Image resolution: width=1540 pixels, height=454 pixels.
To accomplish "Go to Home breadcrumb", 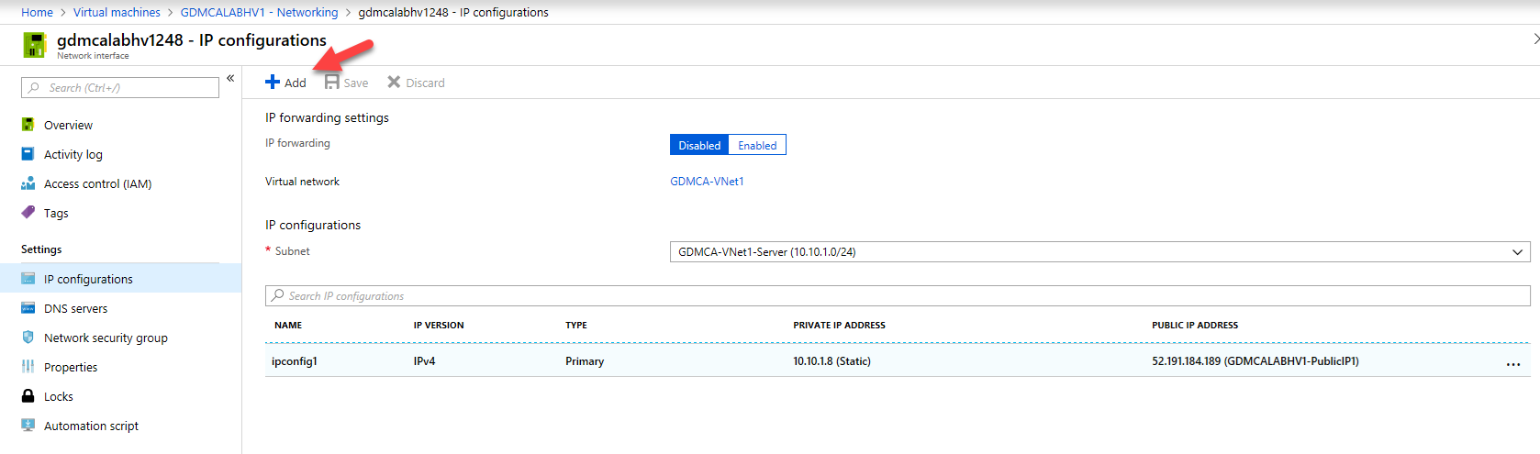I will [x=37, y=12].
